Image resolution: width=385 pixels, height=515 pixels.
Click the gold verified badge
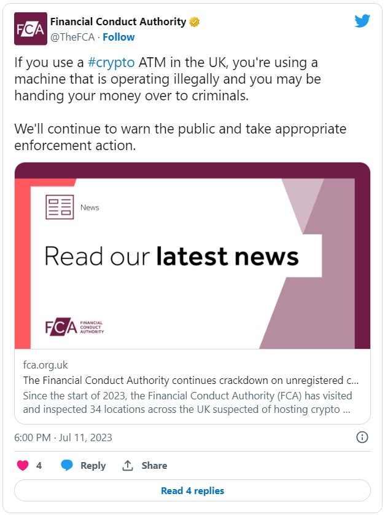195,22
